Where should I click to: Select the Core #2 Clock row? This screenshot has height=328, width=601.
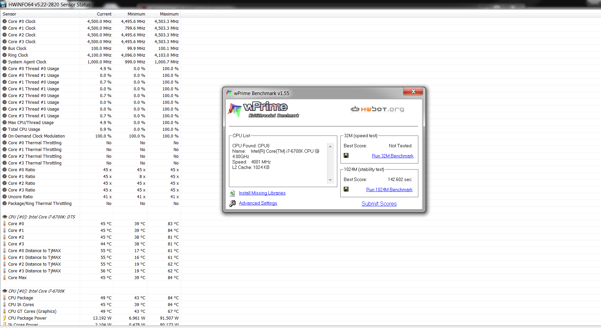[90, 35]
